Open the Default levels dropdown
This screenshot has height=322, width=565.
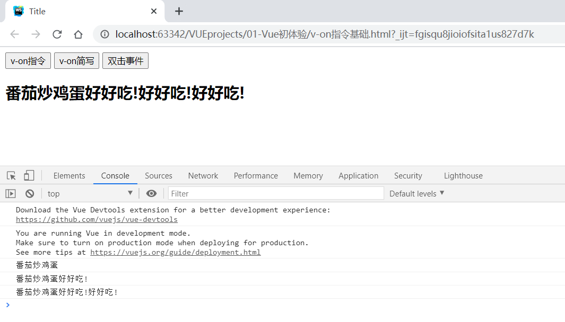pyautogui.click(x=417, y=193)
